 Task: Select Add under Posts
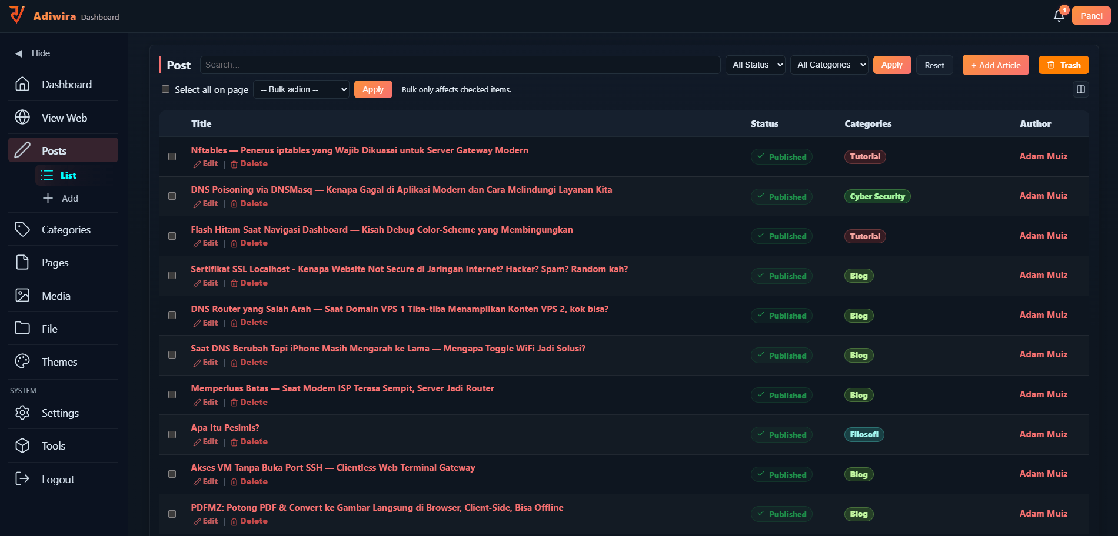[70, 198]
